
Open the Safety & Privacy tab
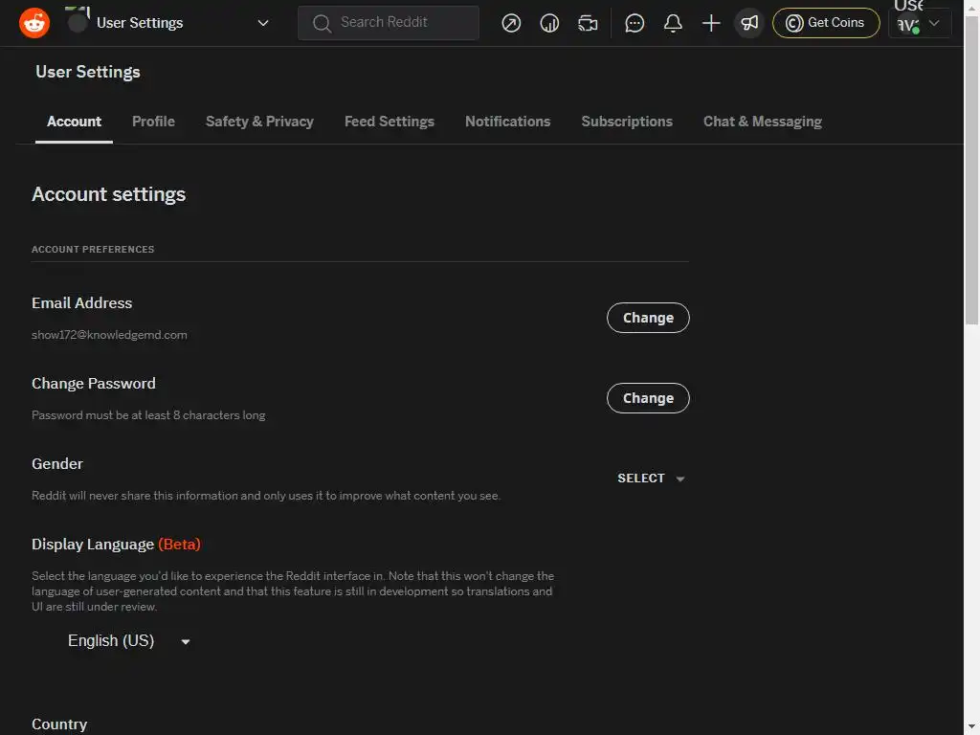pos(259,122)
